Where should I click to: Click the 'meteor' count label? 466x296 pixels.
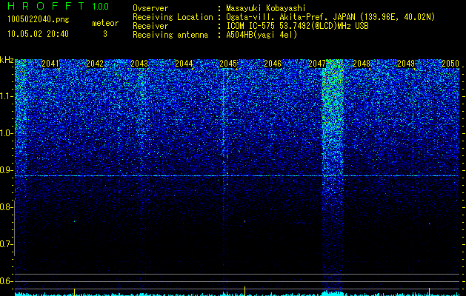coord(105,23)
